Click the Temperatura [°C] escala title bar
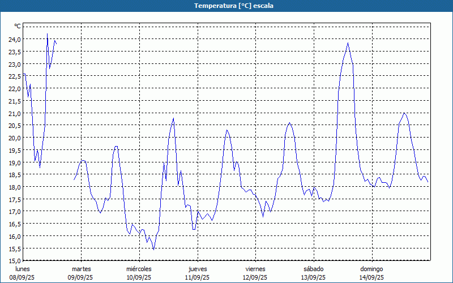The width and height of the screenshot is (453, 283). pyautogui.click(x=226, y=6)
